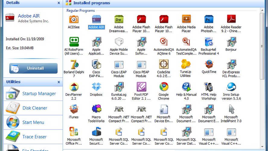The image size is (268, 151).
Task: Click the scrollbar up arrow
Action: 262,11
